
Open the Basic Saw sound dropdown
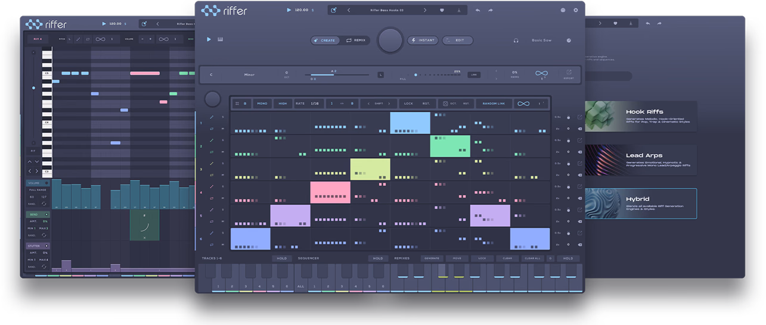(x=542, y=40)
